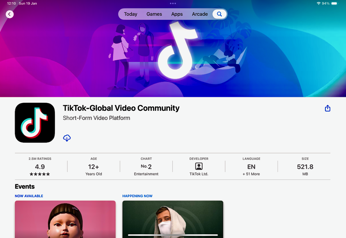Tap the TikTok app icon
This screenshot has width=346, height=238.
coord(35,122)
